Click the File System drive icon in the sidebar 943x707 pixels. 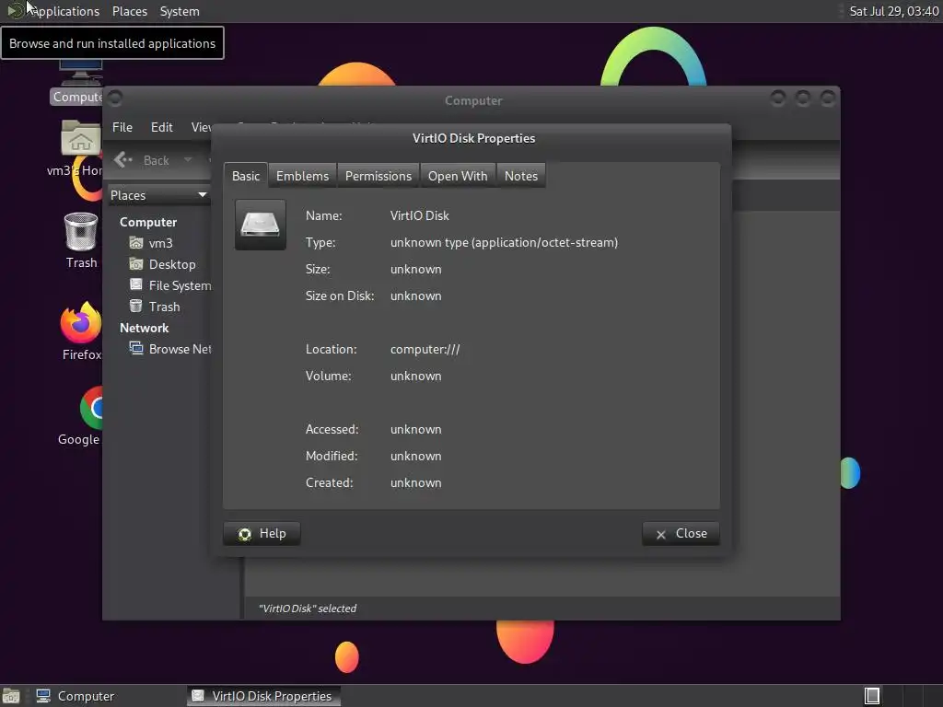(x=136, y=285)
